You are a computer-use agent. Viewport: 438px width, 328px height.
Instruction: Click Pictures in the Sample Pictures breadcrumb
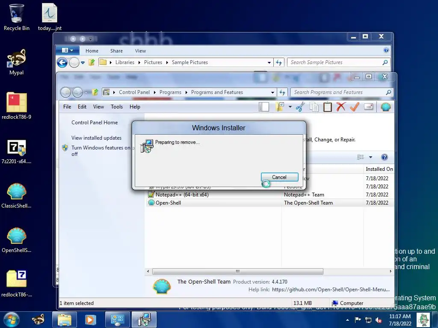pos(153,62)
